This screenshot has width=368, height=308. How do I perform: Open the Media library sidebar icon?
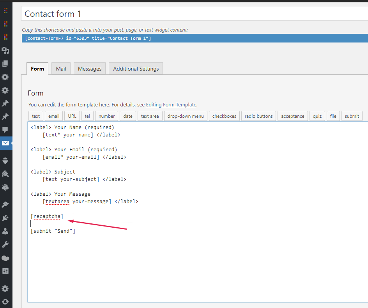(x=5, y=50)
